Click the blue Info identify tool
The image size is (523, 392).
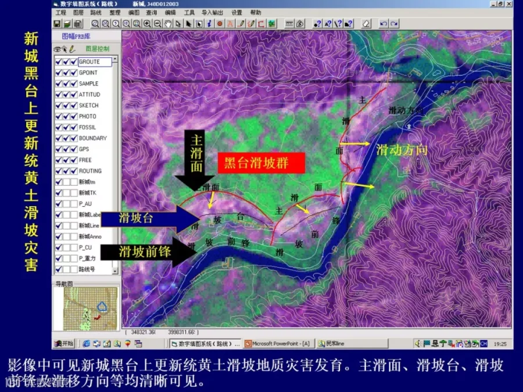click(209, 24)
